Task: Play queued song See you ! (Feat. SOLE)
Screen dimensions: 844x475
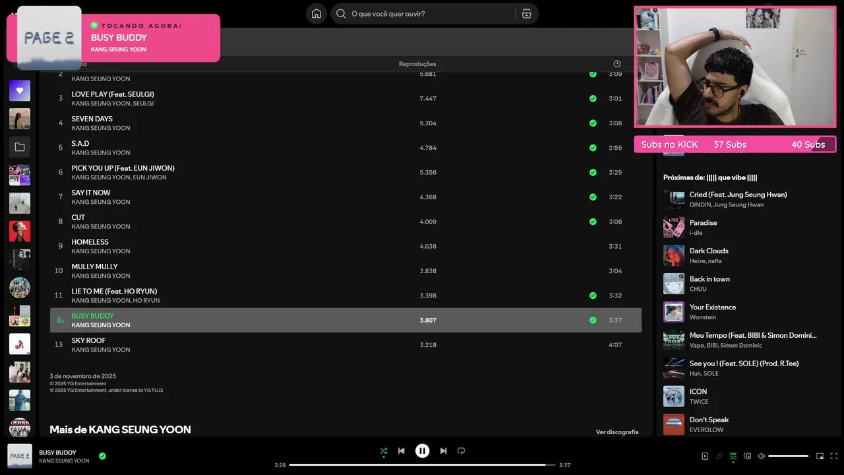Action: (745, 368)
